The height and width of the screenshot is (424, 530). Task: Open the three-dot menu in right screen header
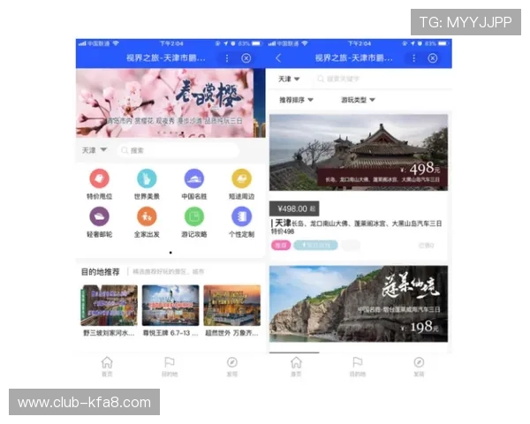tap(413, 58)
